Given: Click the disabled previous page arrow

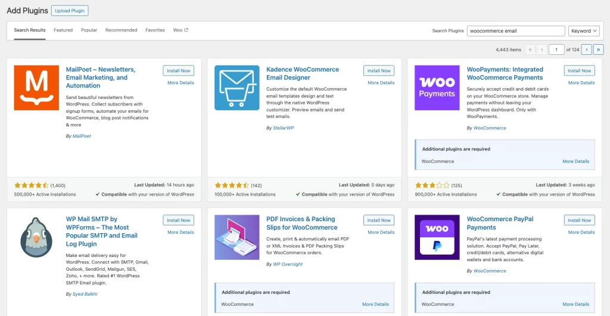Looking at the screenshot, I should point(542,49).
